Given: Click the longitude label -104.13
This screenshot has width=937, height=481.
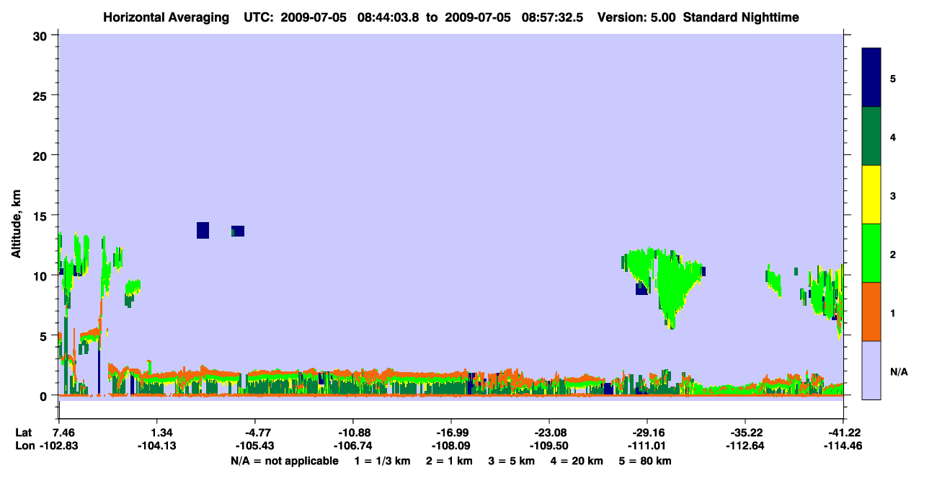Looking at the screenshot, I should point(157,446).
